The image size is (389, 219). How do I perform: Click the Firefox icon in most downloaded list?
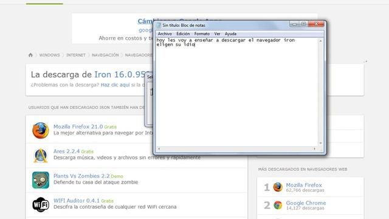(278, 187)
